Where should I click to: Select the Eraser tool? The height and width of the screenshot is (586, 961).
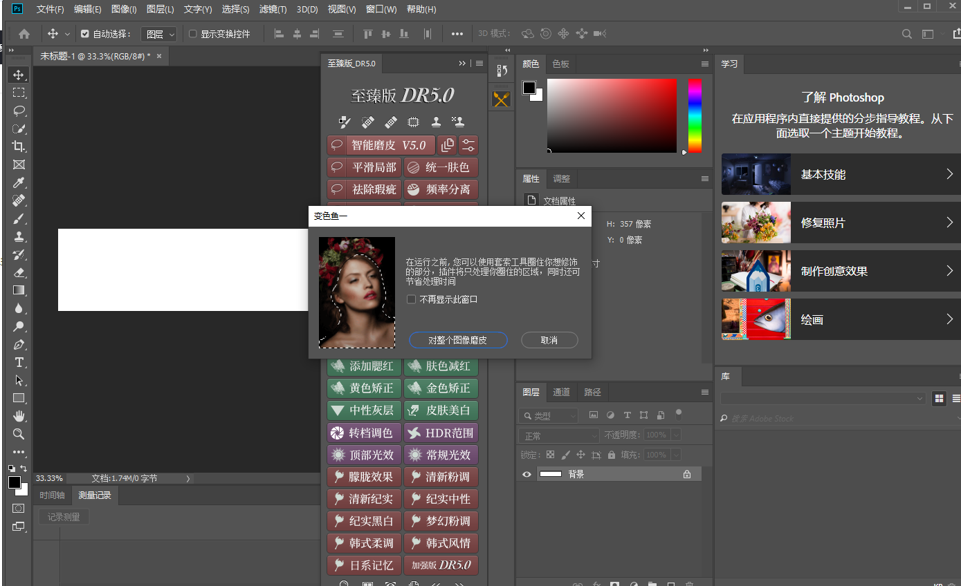pyautogui.click(x=19, y=272)
